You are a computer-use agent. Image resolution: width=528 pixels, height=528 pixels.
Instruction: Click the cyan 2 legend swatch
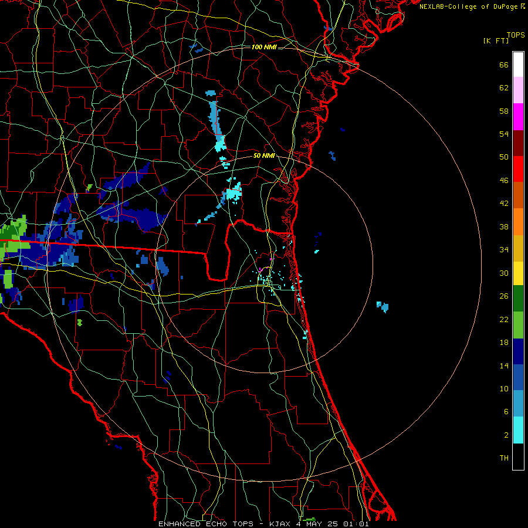518,430
